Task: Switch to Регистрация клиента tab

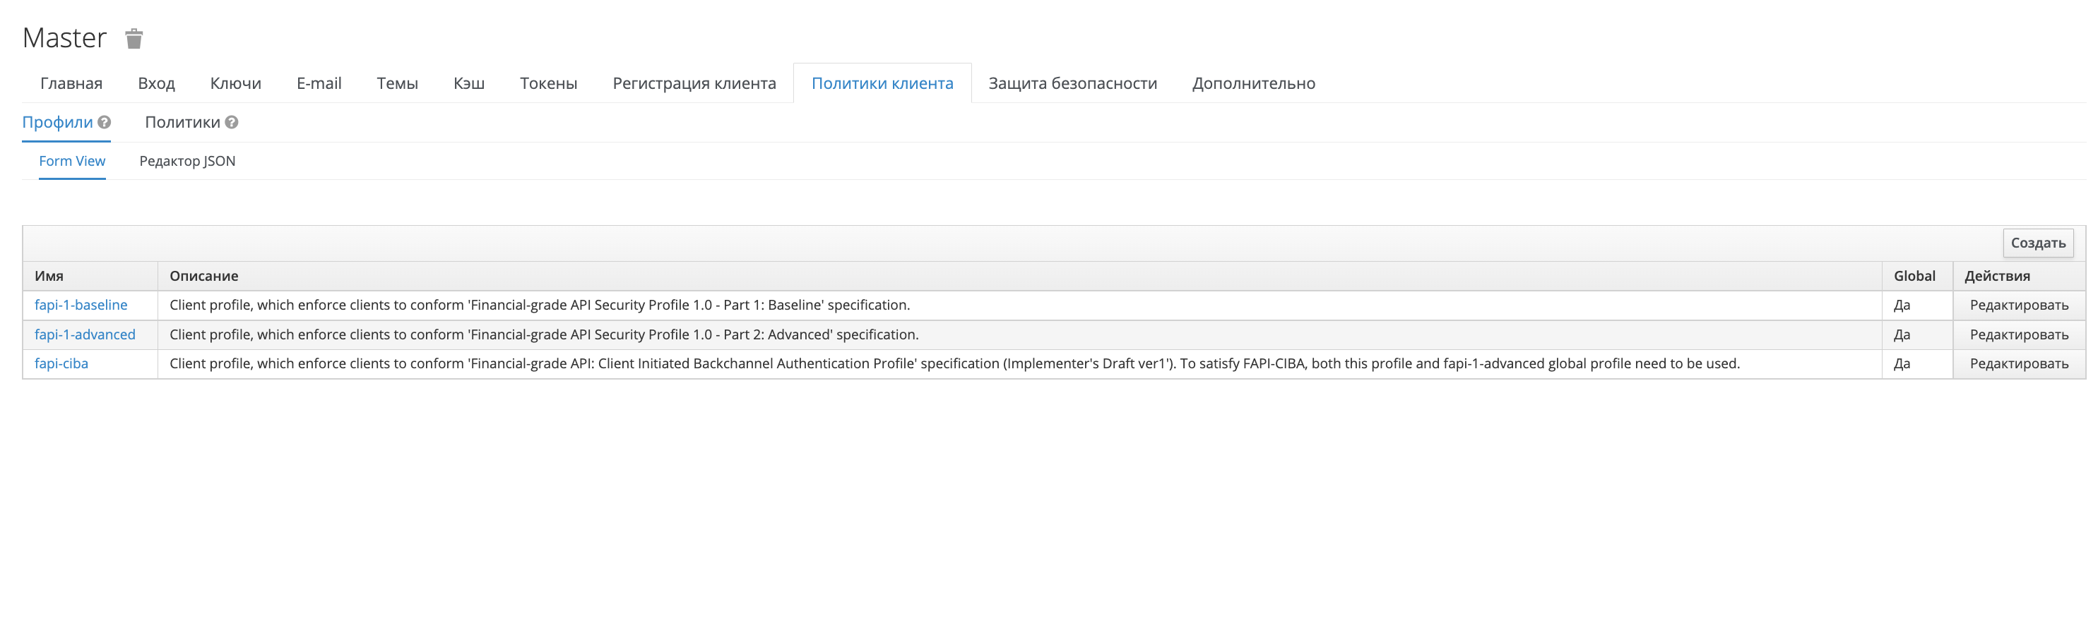Action: click(694, 83)
